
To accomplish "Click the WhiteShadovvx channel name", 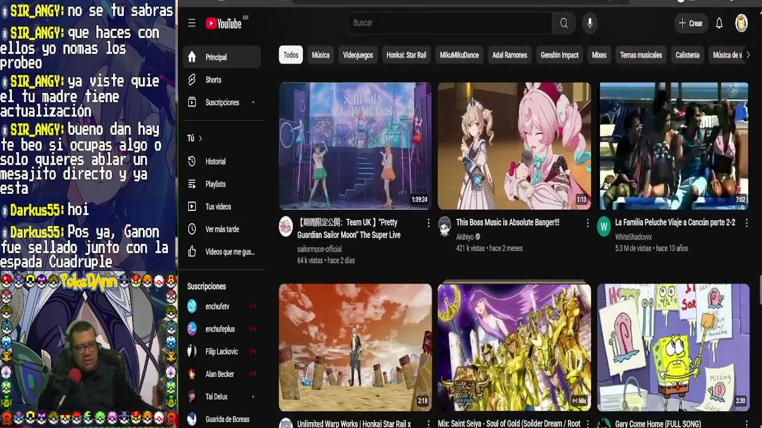I will pyautogui.click(x=633, y=237).
